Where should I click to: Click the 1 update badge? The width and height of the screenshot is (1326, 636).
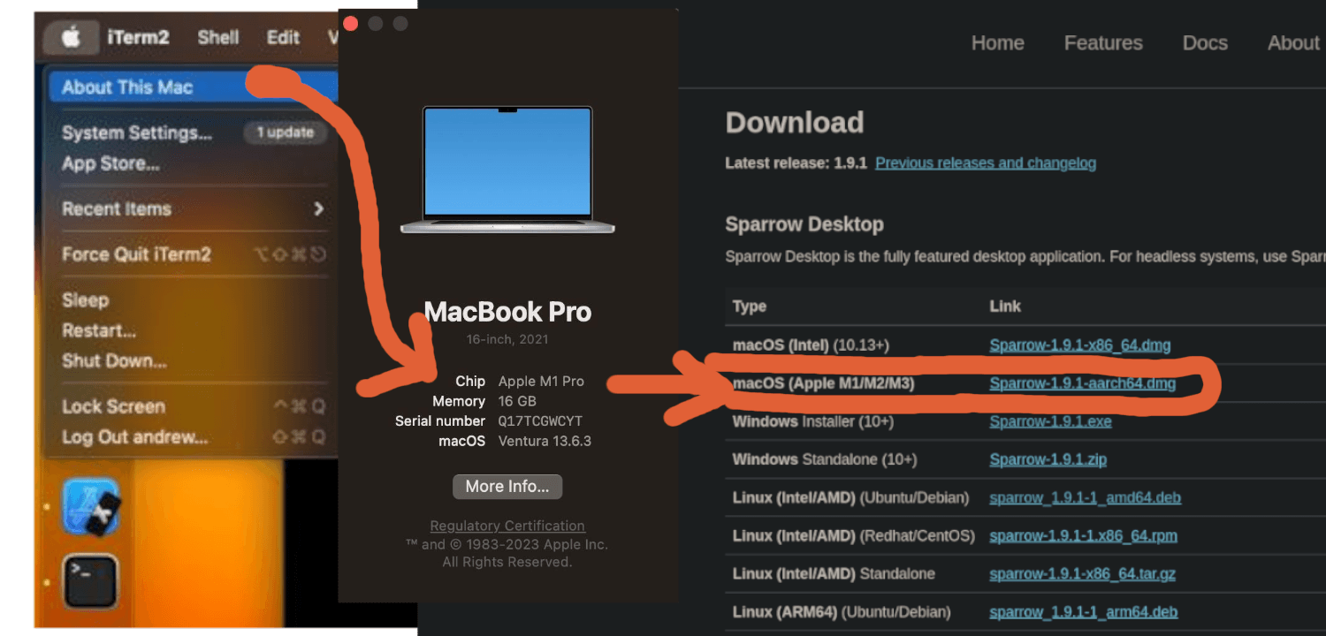(285, 132)
